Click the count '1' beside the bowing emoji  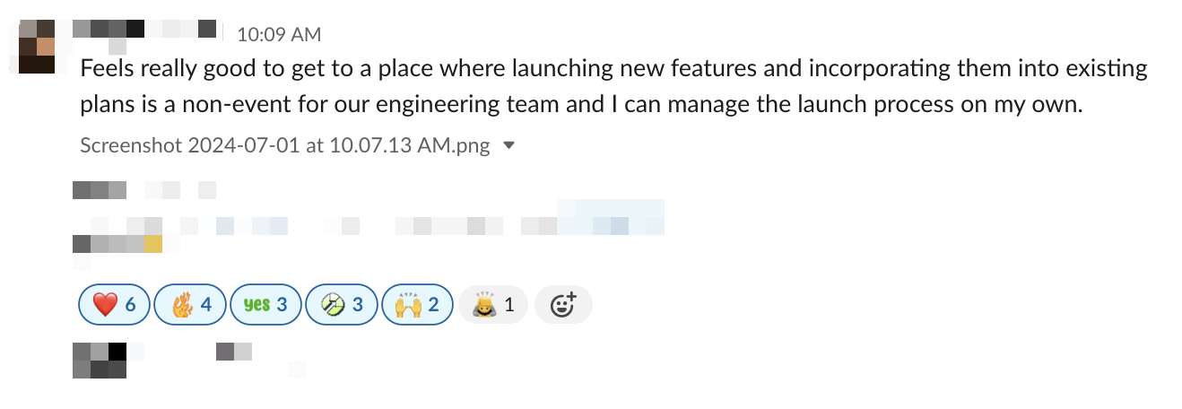(x=508, y=305)
